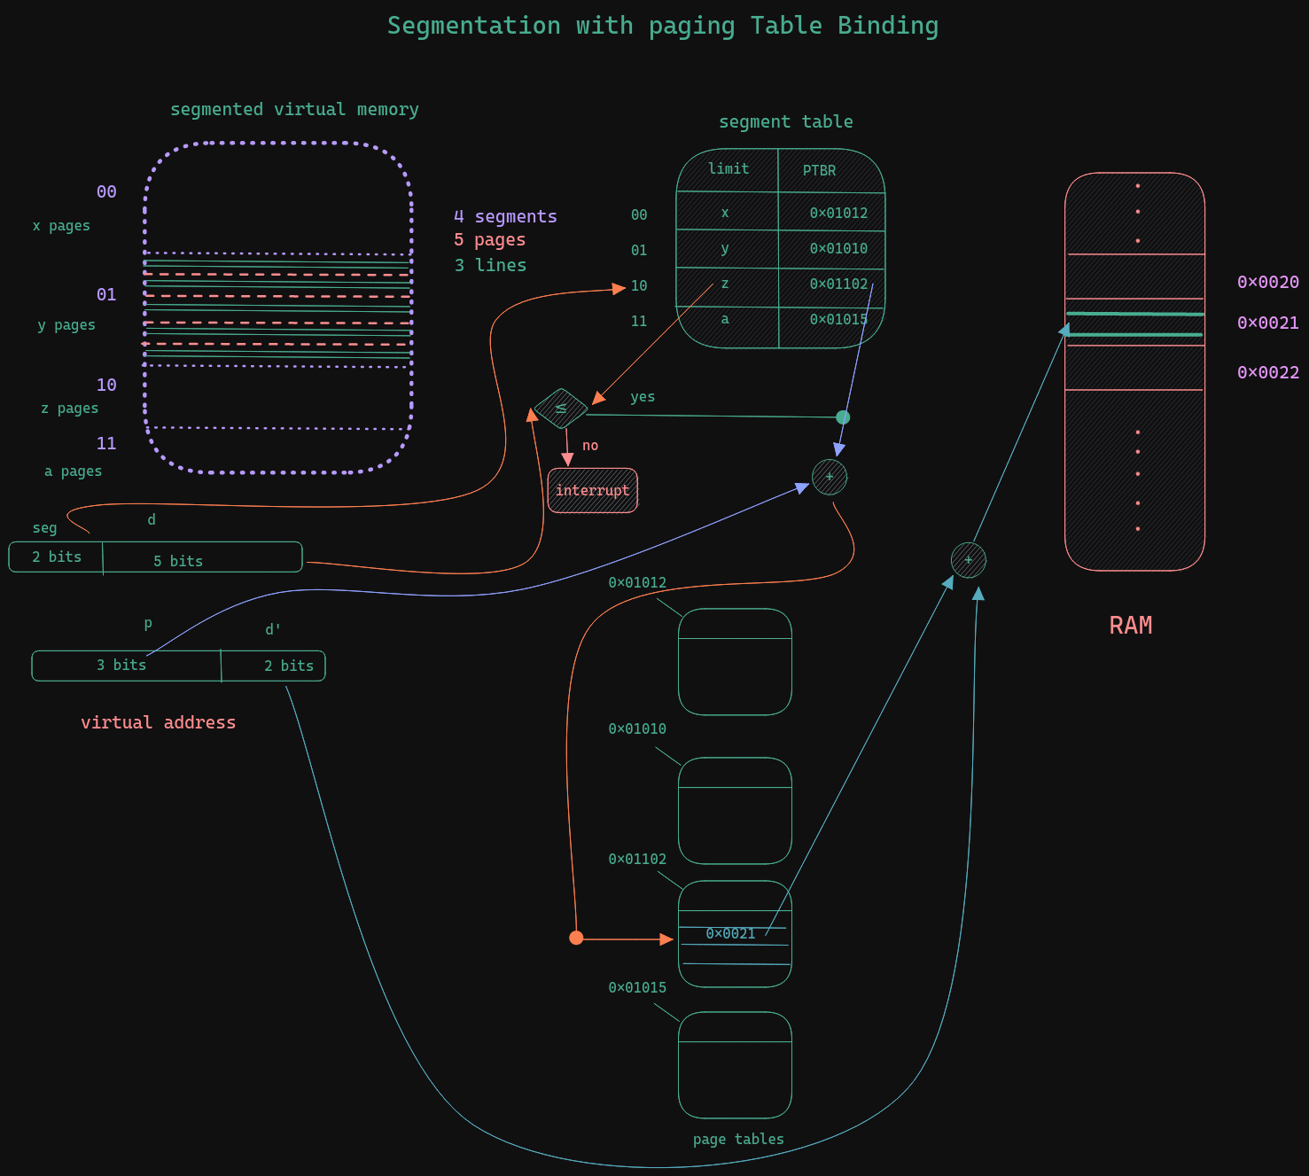Click the 0x0021 RAM address label
The height and width of the screenshot is (1176, 1309).
tap(1268, 323)
